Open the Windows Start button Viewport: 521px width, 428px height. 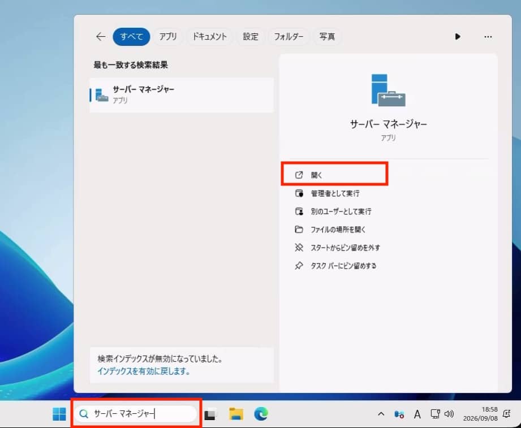[59, 414]
